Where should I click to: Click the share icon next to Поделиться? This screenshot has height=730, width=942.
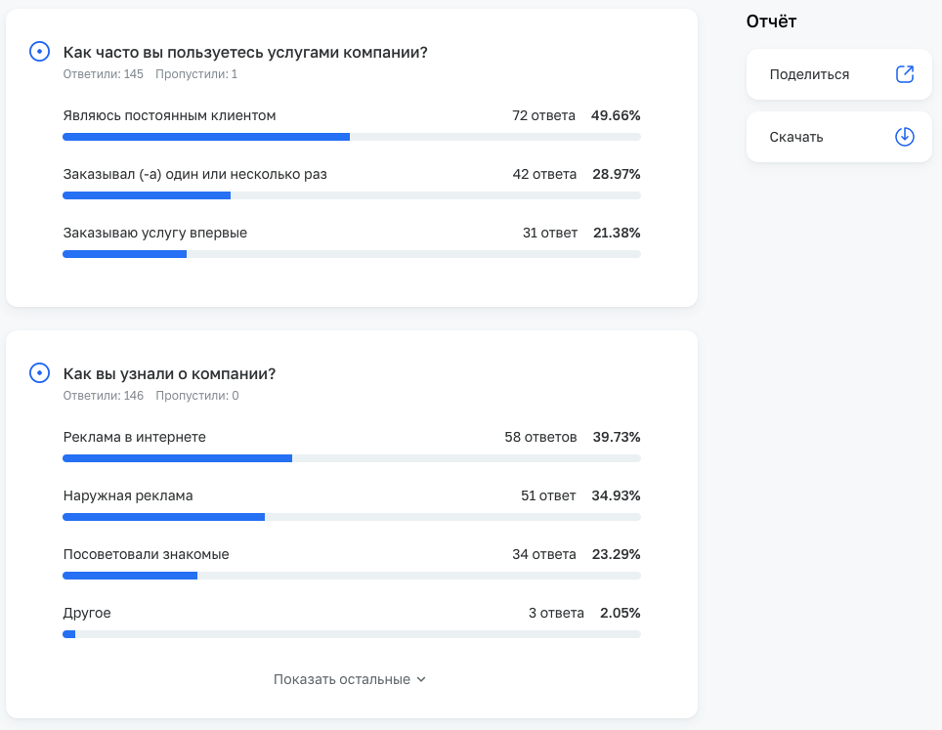pos(905,74)
